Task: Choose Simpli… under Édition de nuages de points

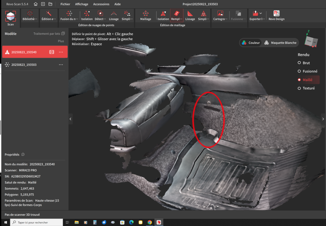Action: [127, 16]
